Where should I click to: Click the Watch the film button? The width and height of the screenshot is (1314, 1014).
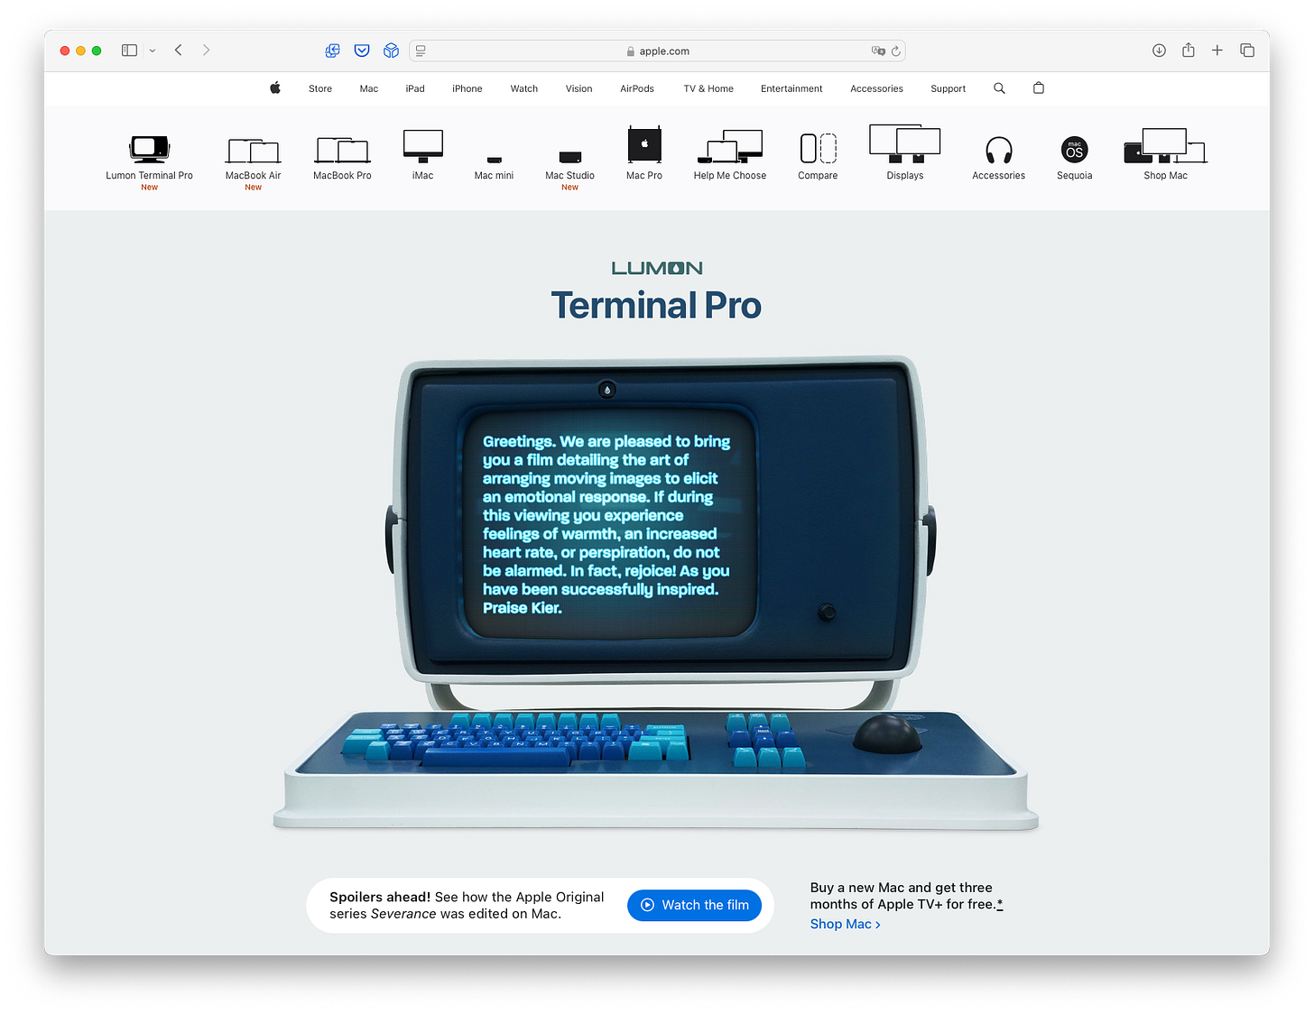tap(695, 905)
